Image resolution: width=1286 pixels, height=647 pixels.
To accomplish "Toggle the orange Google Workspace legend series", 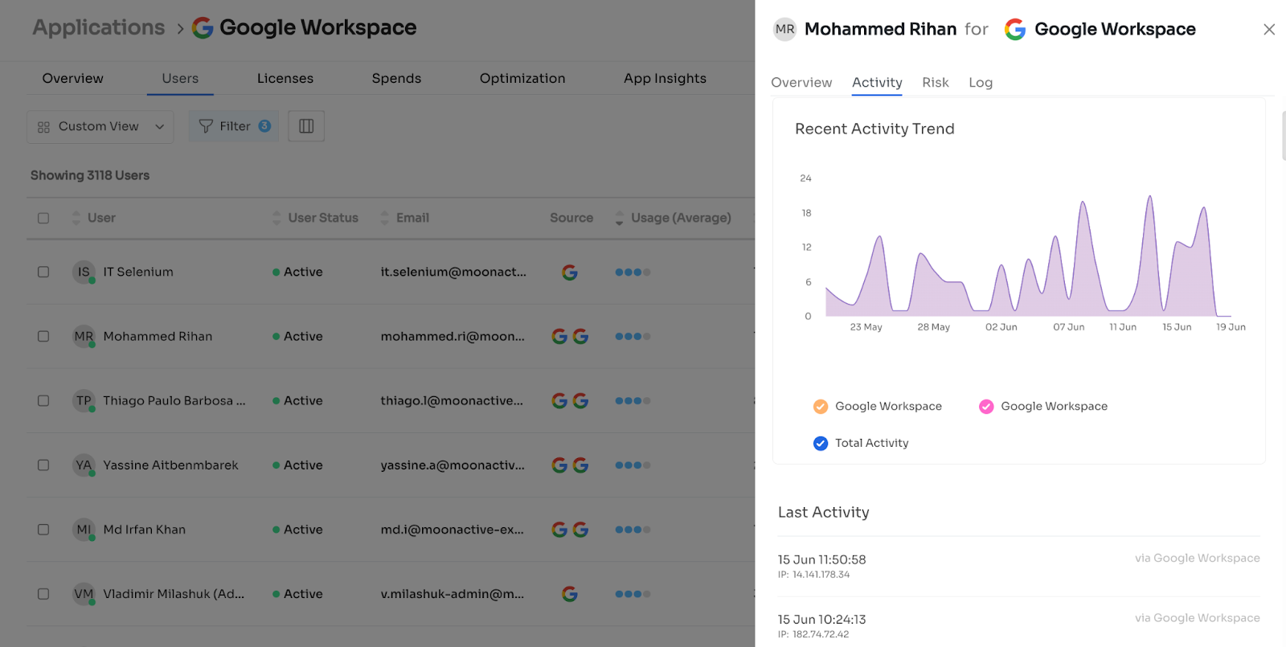I will click(x=821, y=407).
